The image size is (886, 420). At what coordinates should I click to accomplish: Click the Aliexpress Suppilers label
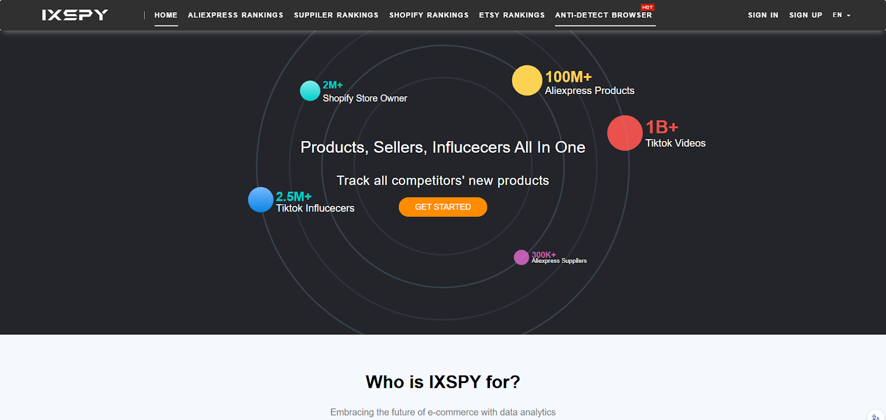pos(559,261)
